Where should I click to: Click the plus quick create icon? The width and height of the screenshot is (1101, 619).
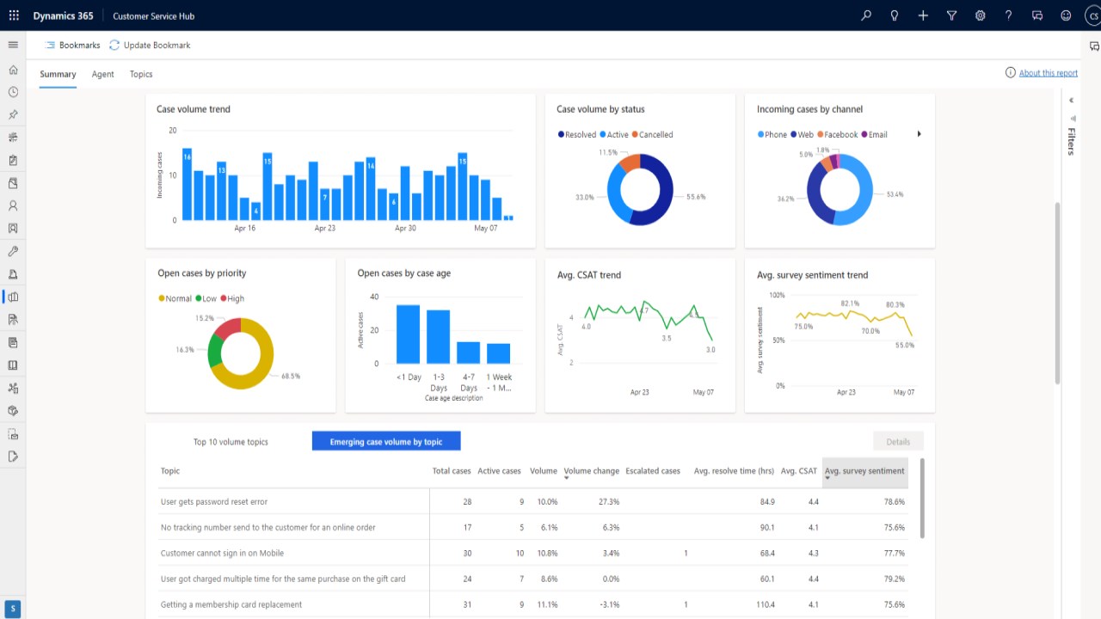click(x=923, y=15)
